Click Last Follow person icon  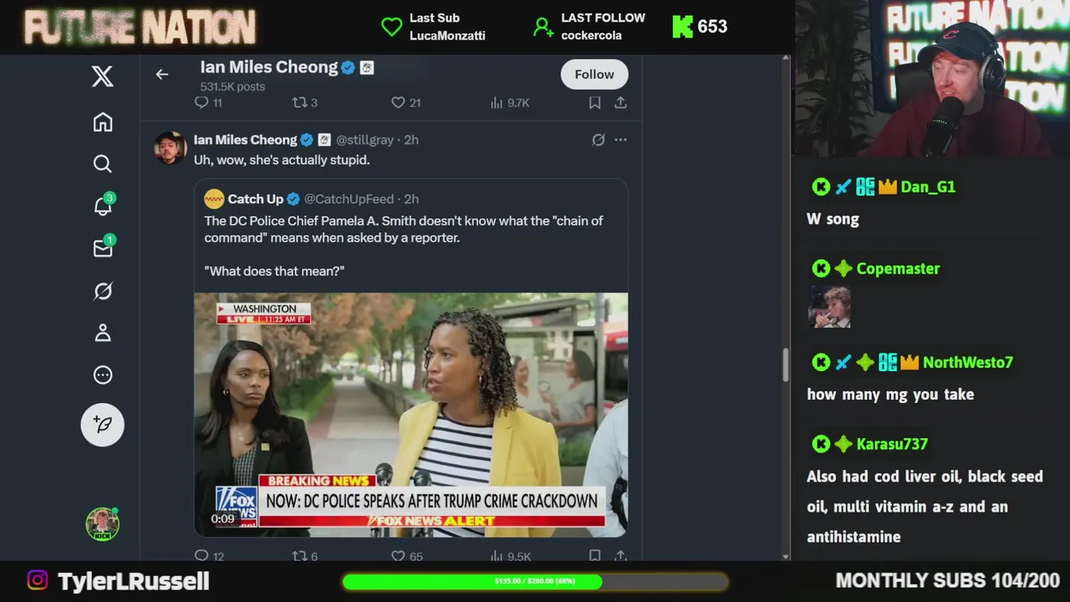click(543, 27)
